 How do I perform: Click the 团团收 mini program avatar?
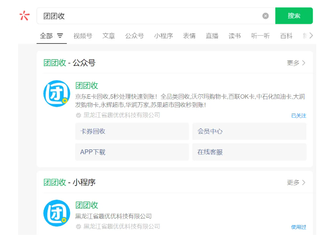(57, 213)
